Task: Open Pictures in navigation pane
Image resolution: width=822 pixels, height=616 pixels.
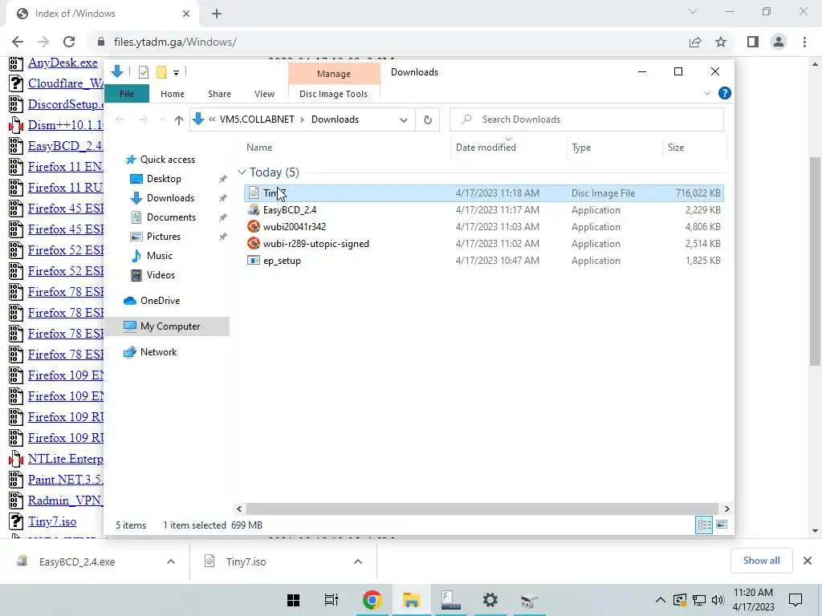Action: 163,237
